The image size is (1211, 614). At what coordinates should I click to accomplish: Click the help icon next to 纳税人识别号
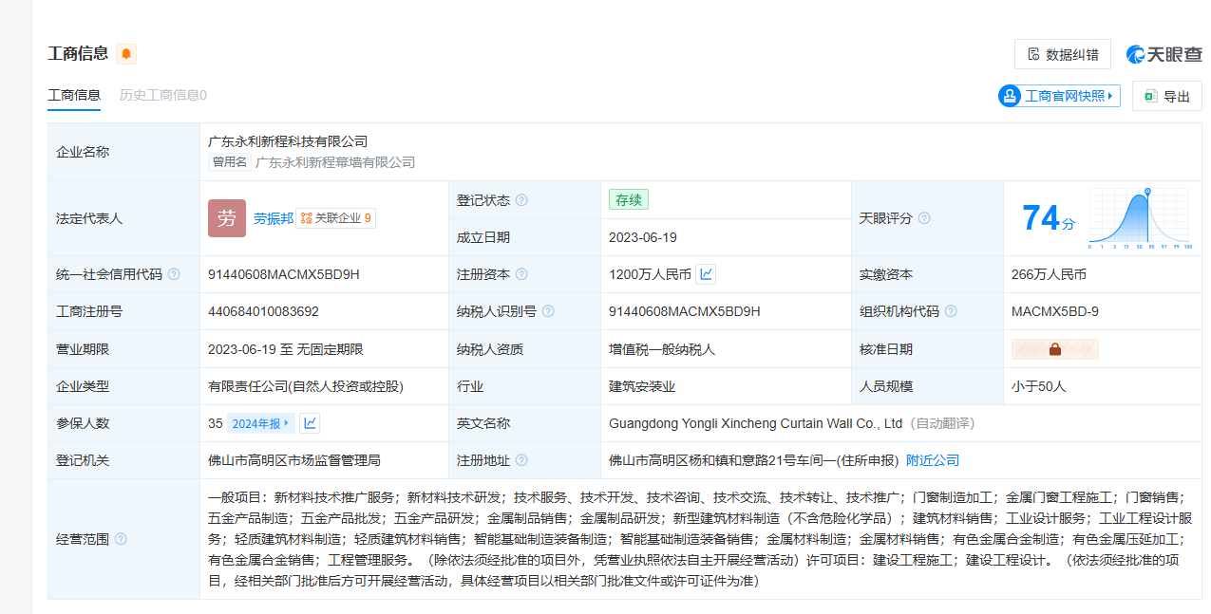[548, 311]
